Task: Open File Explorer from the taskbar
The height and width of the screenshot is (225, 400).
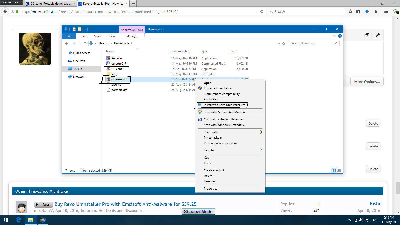Action: (x=30, y=220)
